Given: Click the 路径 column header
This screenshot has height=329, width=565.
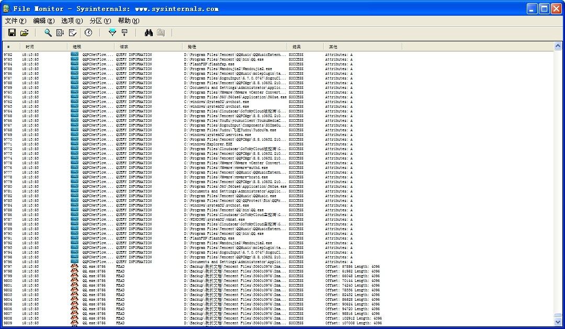Looking at the screenshot, I should pos(235,47).
